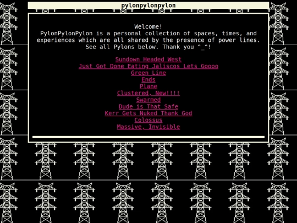Click the Welcome! heading text
Viewport: 297px width, 223px height.
(148, 26)
